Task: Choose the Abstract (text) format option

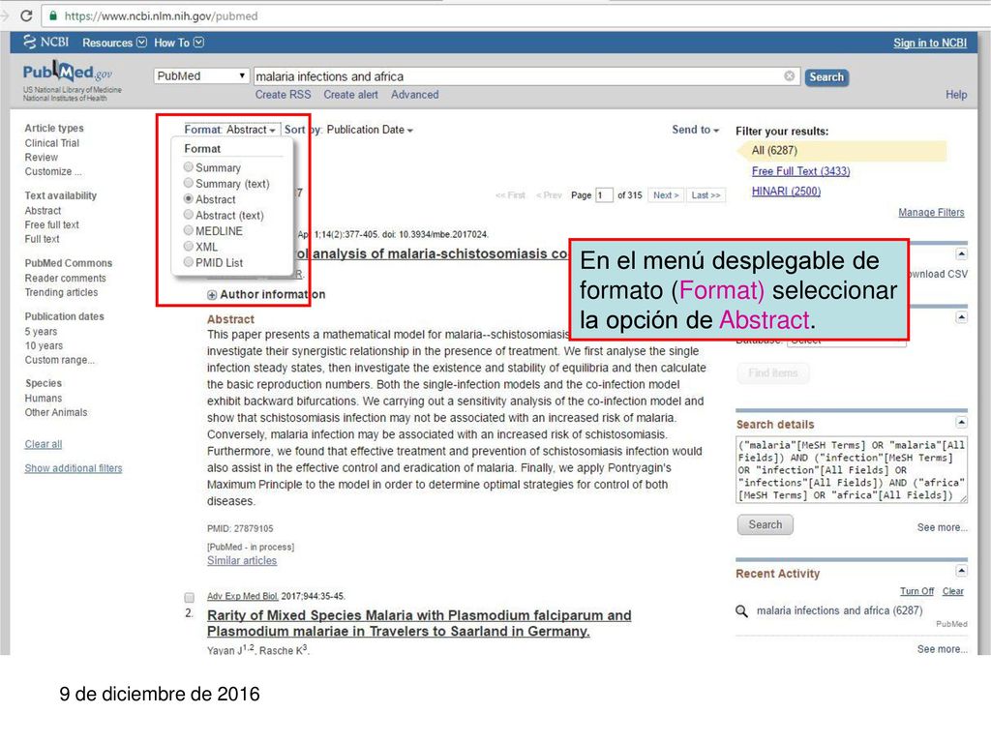Action: (224, 216)
